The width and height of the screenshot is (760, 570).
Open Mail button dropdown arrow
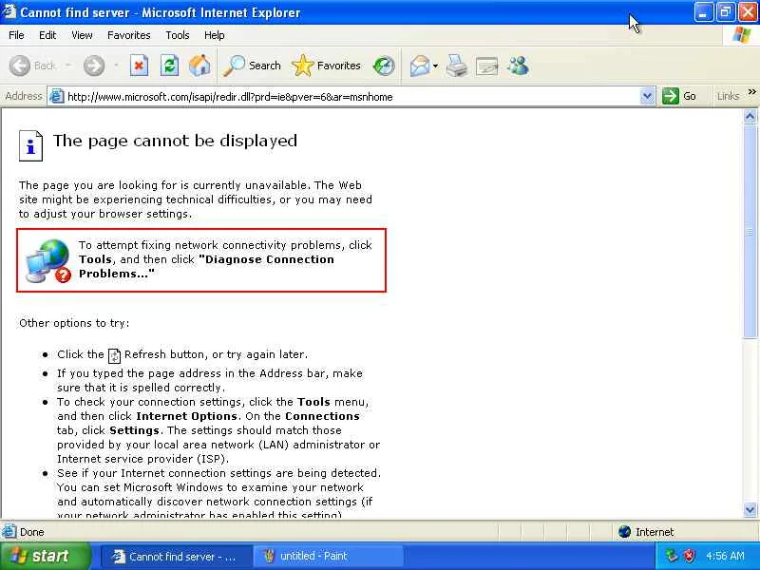coord(435,66)
